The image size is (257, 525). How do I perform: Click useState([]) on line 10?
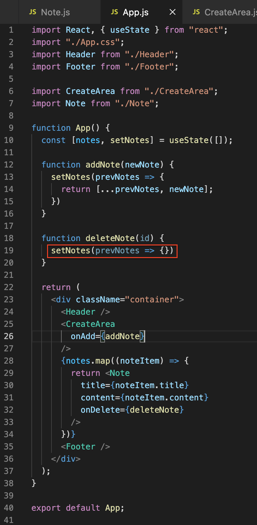198,140
